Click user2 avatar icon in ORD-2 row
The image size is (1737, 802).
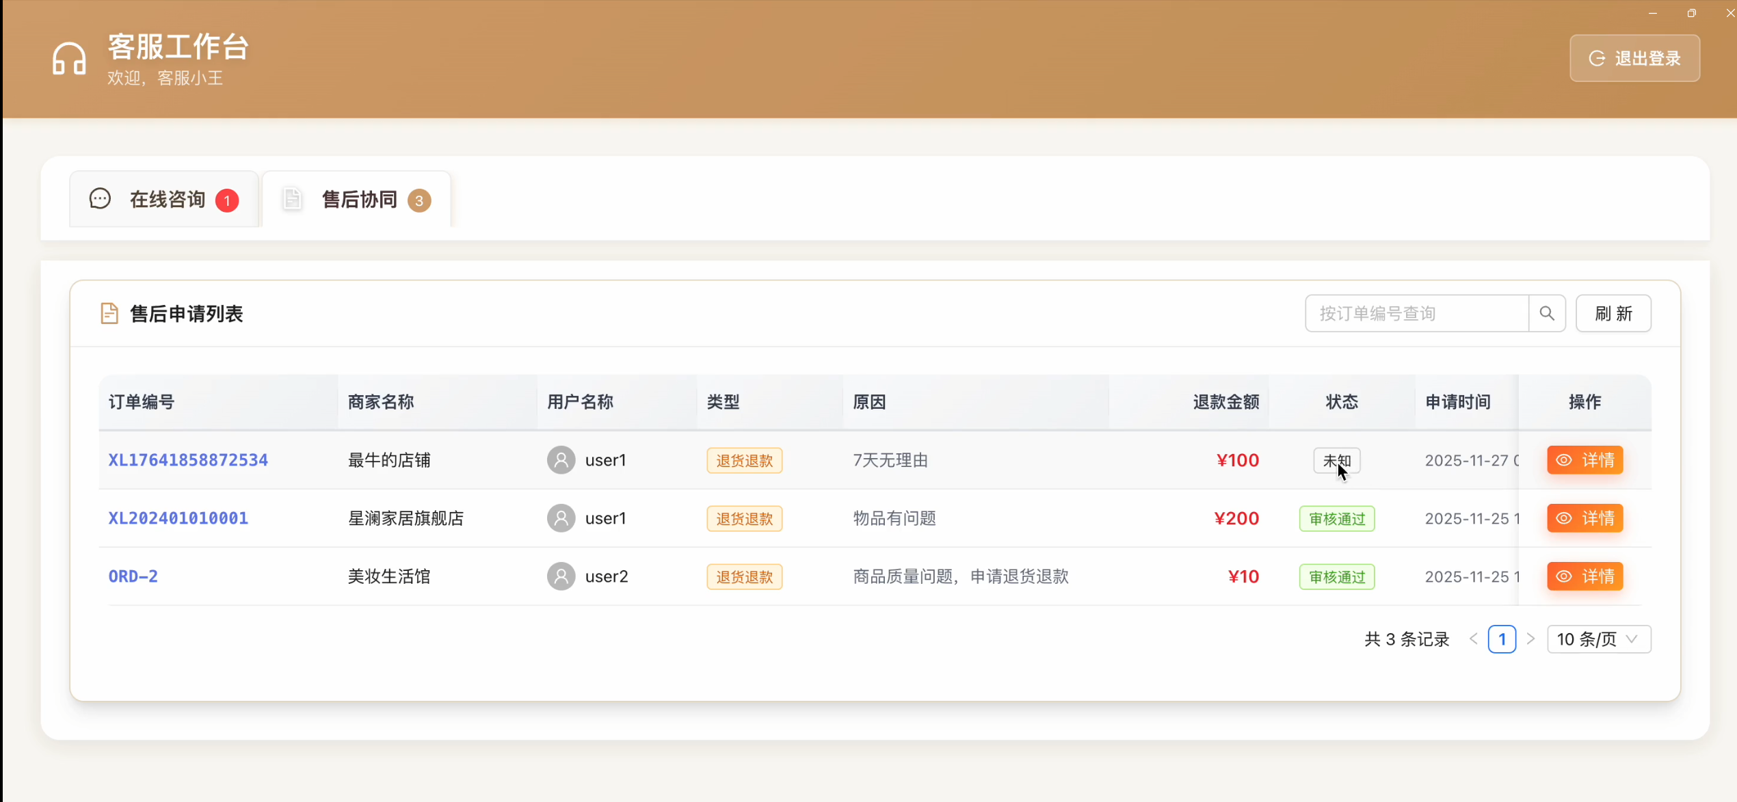561,576
